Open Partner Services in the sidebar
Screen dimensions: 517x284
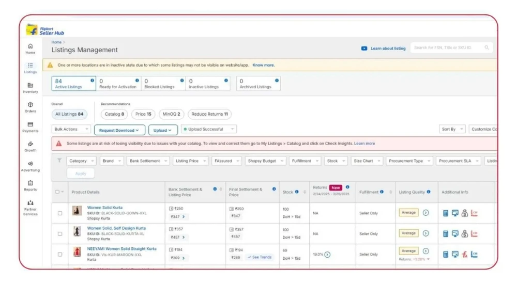[31, 208]
